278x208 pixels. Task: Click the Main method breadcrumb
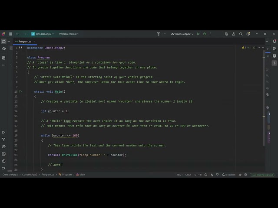80,175
